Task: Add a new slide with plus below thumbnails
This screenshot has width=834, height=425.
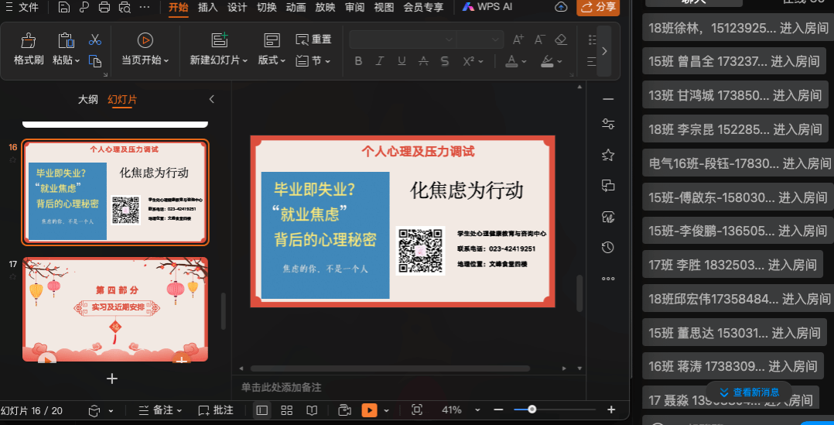Action: pos(111,379)
